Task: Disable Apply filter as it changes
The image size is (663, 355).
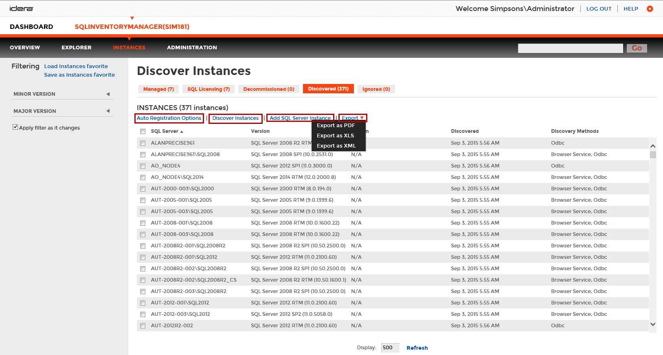Action: pos(15,127)
